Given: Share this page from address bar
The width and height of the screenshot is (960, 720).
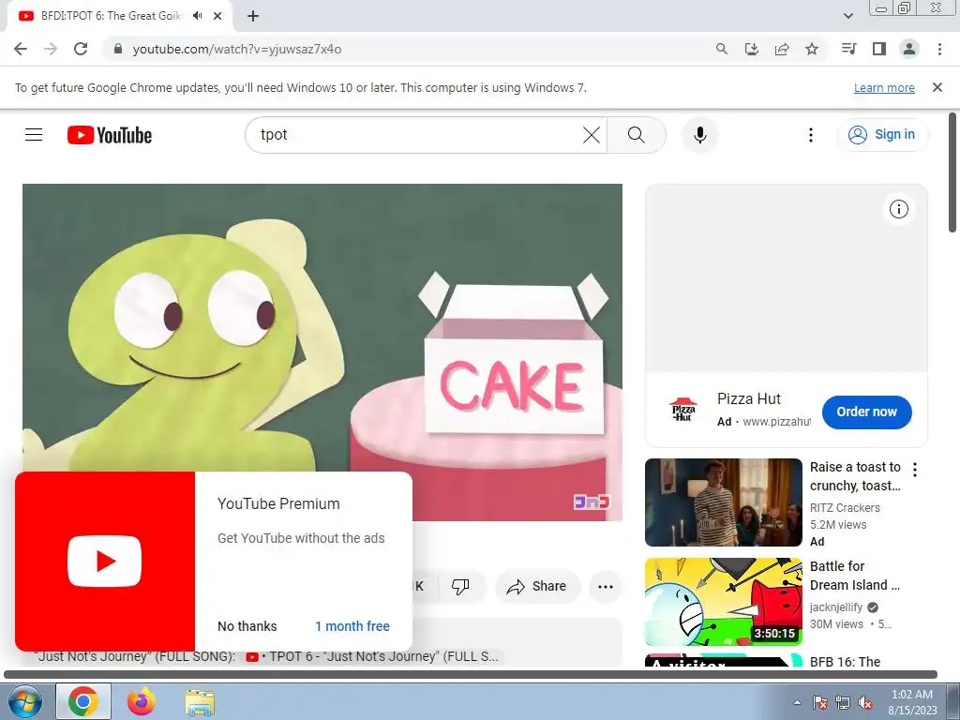Looking at the screenshot, I should pyautogui.click(x=782, y=49).
